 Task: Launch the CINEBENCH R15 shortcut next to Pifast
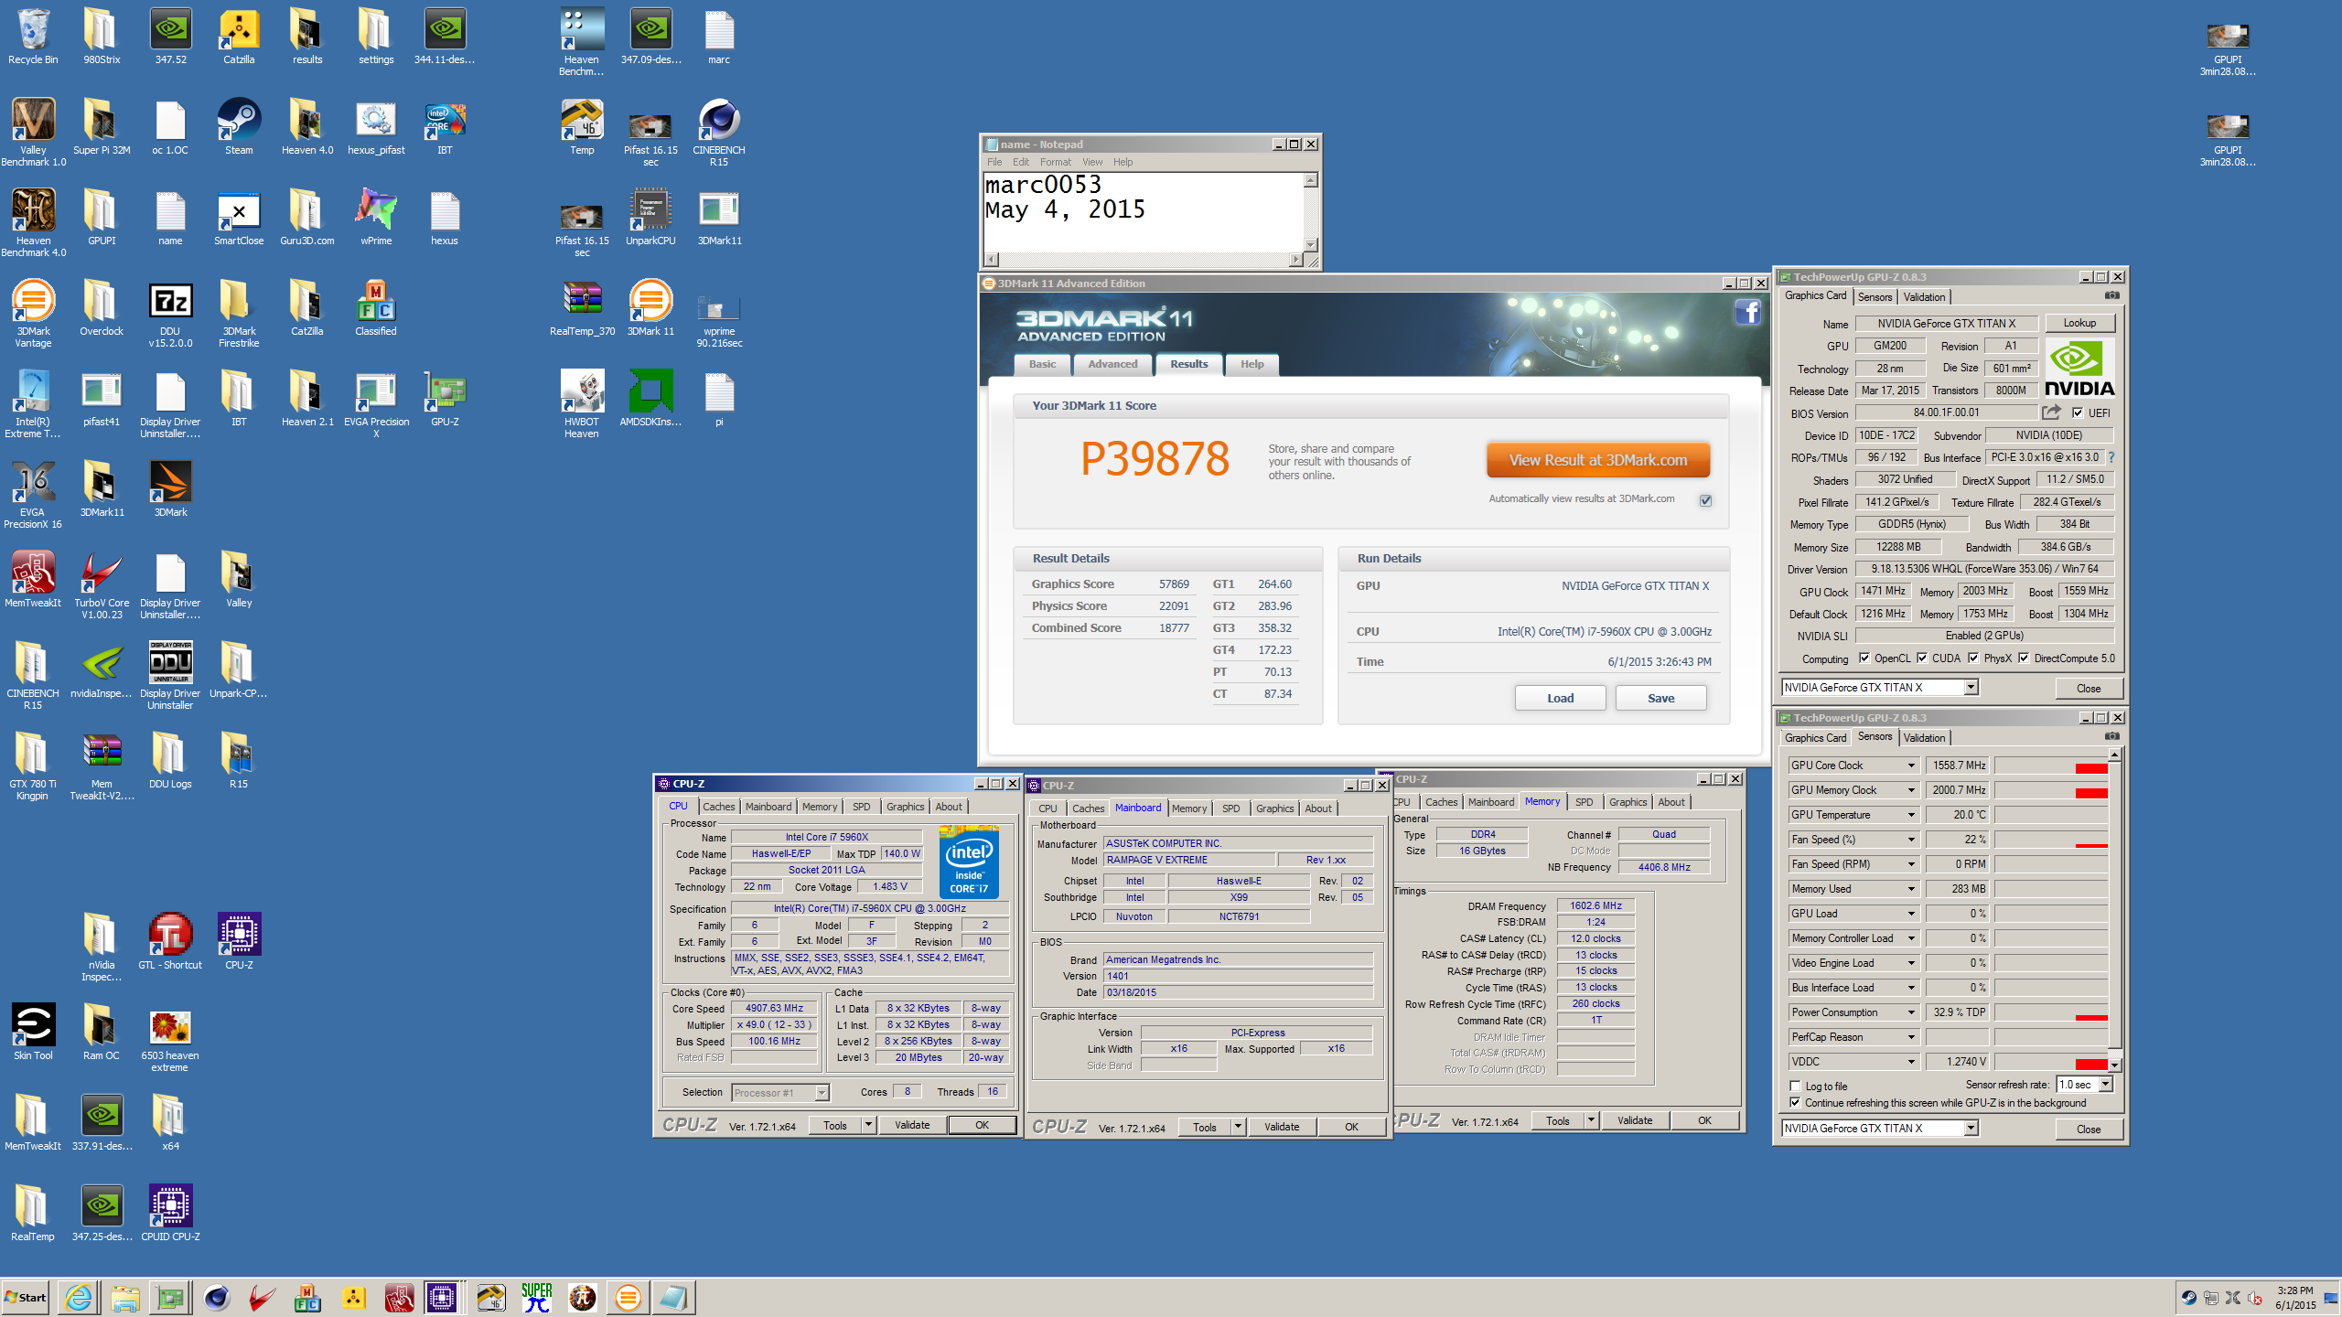coord(719,133)
